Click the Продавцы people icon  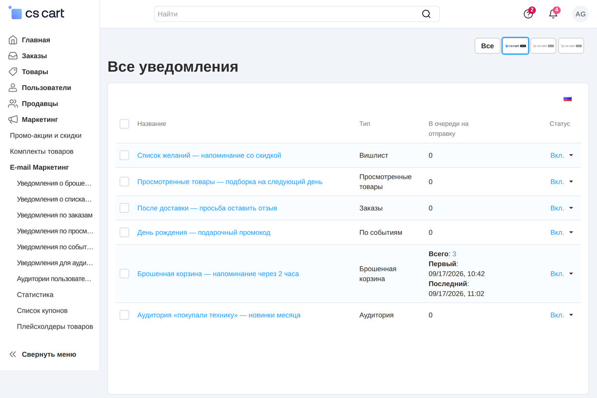[x=13, y=103]
